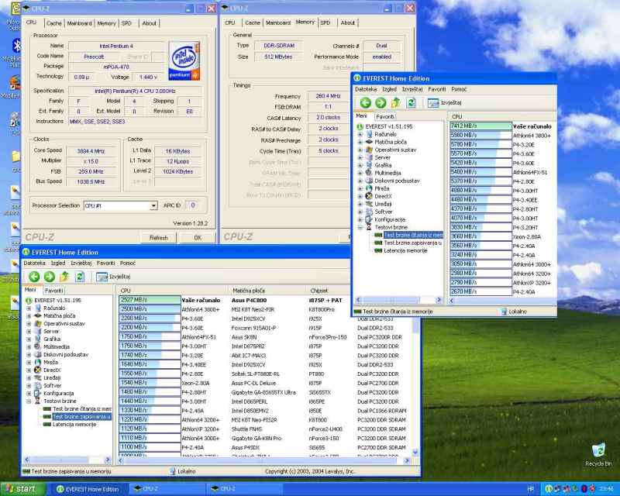Expand Softver node in bottom EVEREST tree
The image size is (620, 496).
(29, 385)
